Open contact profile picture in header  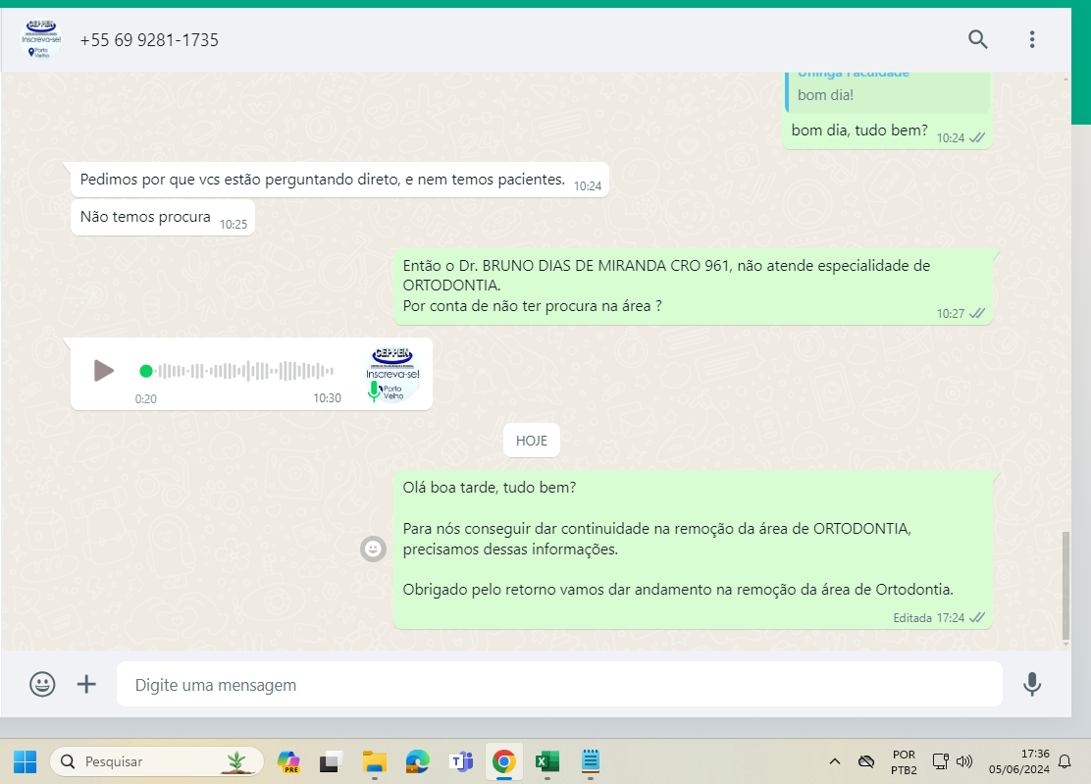40,40
